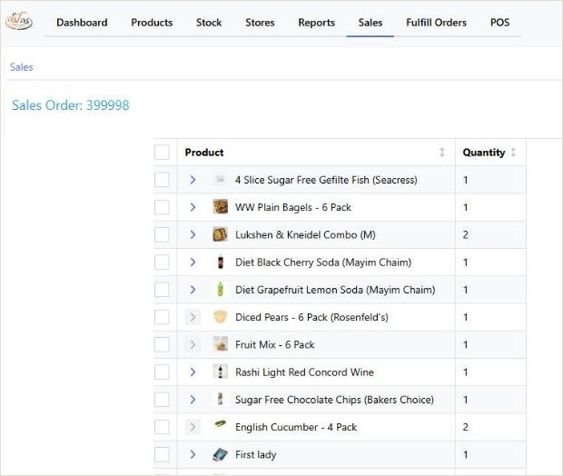Open the Dashboard tab
This screenshot has height=476, width=563.
[82, 23]
